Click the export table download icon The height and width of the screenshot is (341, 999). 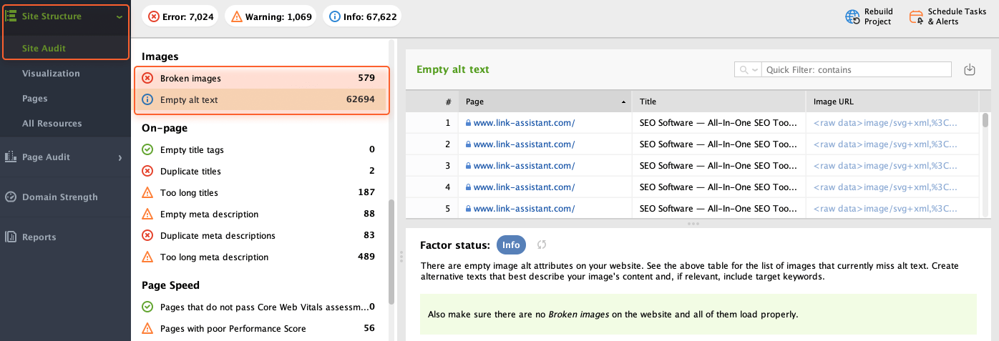click(970, 69)
